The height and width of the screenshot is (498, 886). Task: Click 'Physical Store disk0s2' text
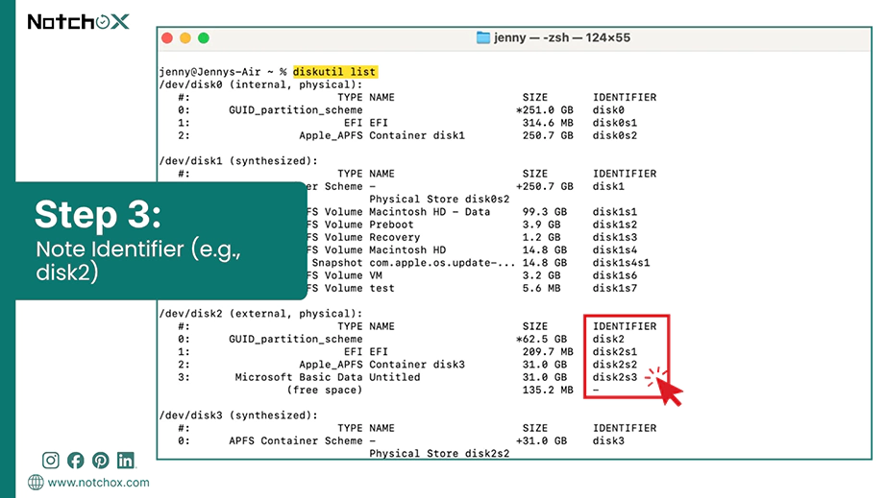point(439,199)
